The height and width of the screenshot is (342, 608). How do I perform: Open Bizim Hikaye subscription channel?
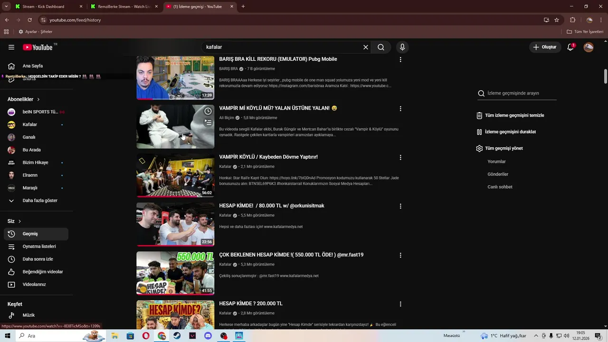click(x=36, y=162)
